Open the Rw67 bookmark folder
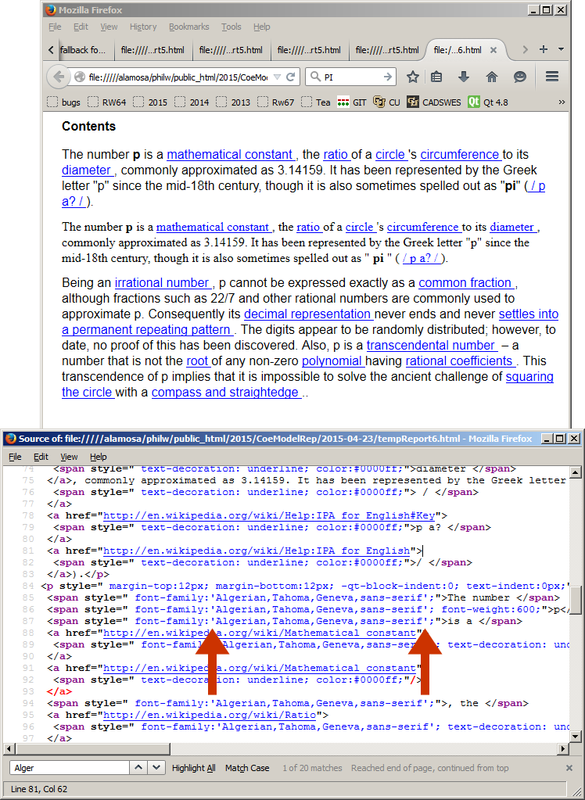This screenshot has width=585, height=800. [276, 102]
